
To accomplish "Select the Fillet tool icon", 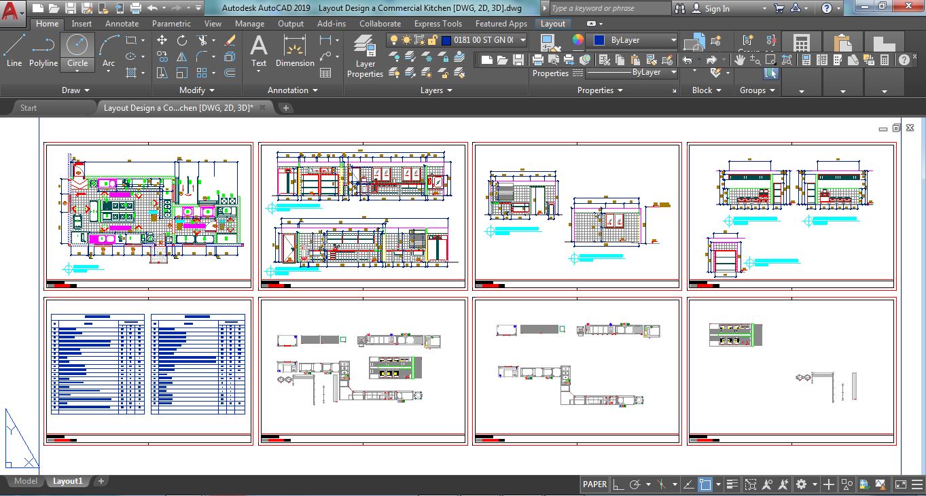I will (x=202, y=56).
